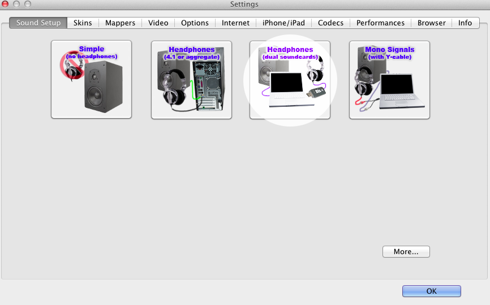Viewport: 490px width, 305px height.
Task: Confirm settings with the OK button
Action: point(431,291)
